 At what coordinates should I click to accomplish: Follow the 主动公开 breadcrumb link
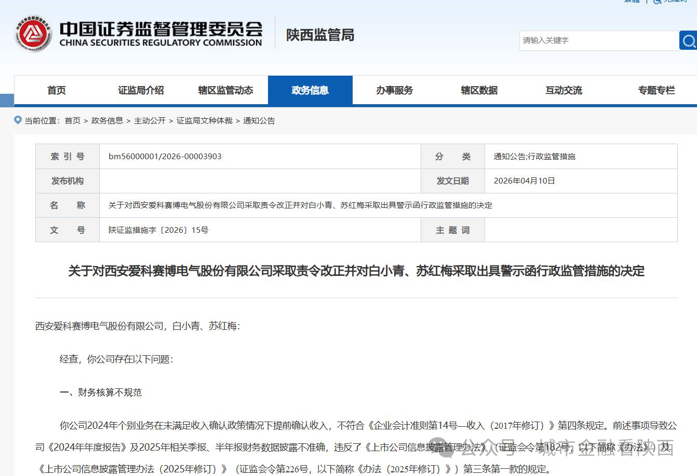tap(150, 121)
